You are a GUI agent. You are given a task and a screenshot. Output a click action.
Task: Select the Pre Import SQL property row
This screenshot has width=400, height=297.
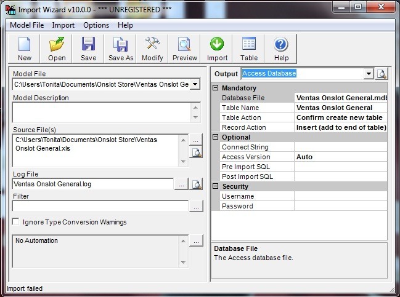tap(304, 167)
